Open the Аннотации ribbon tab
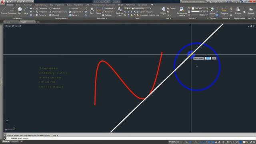 click(x=28, y=5)
